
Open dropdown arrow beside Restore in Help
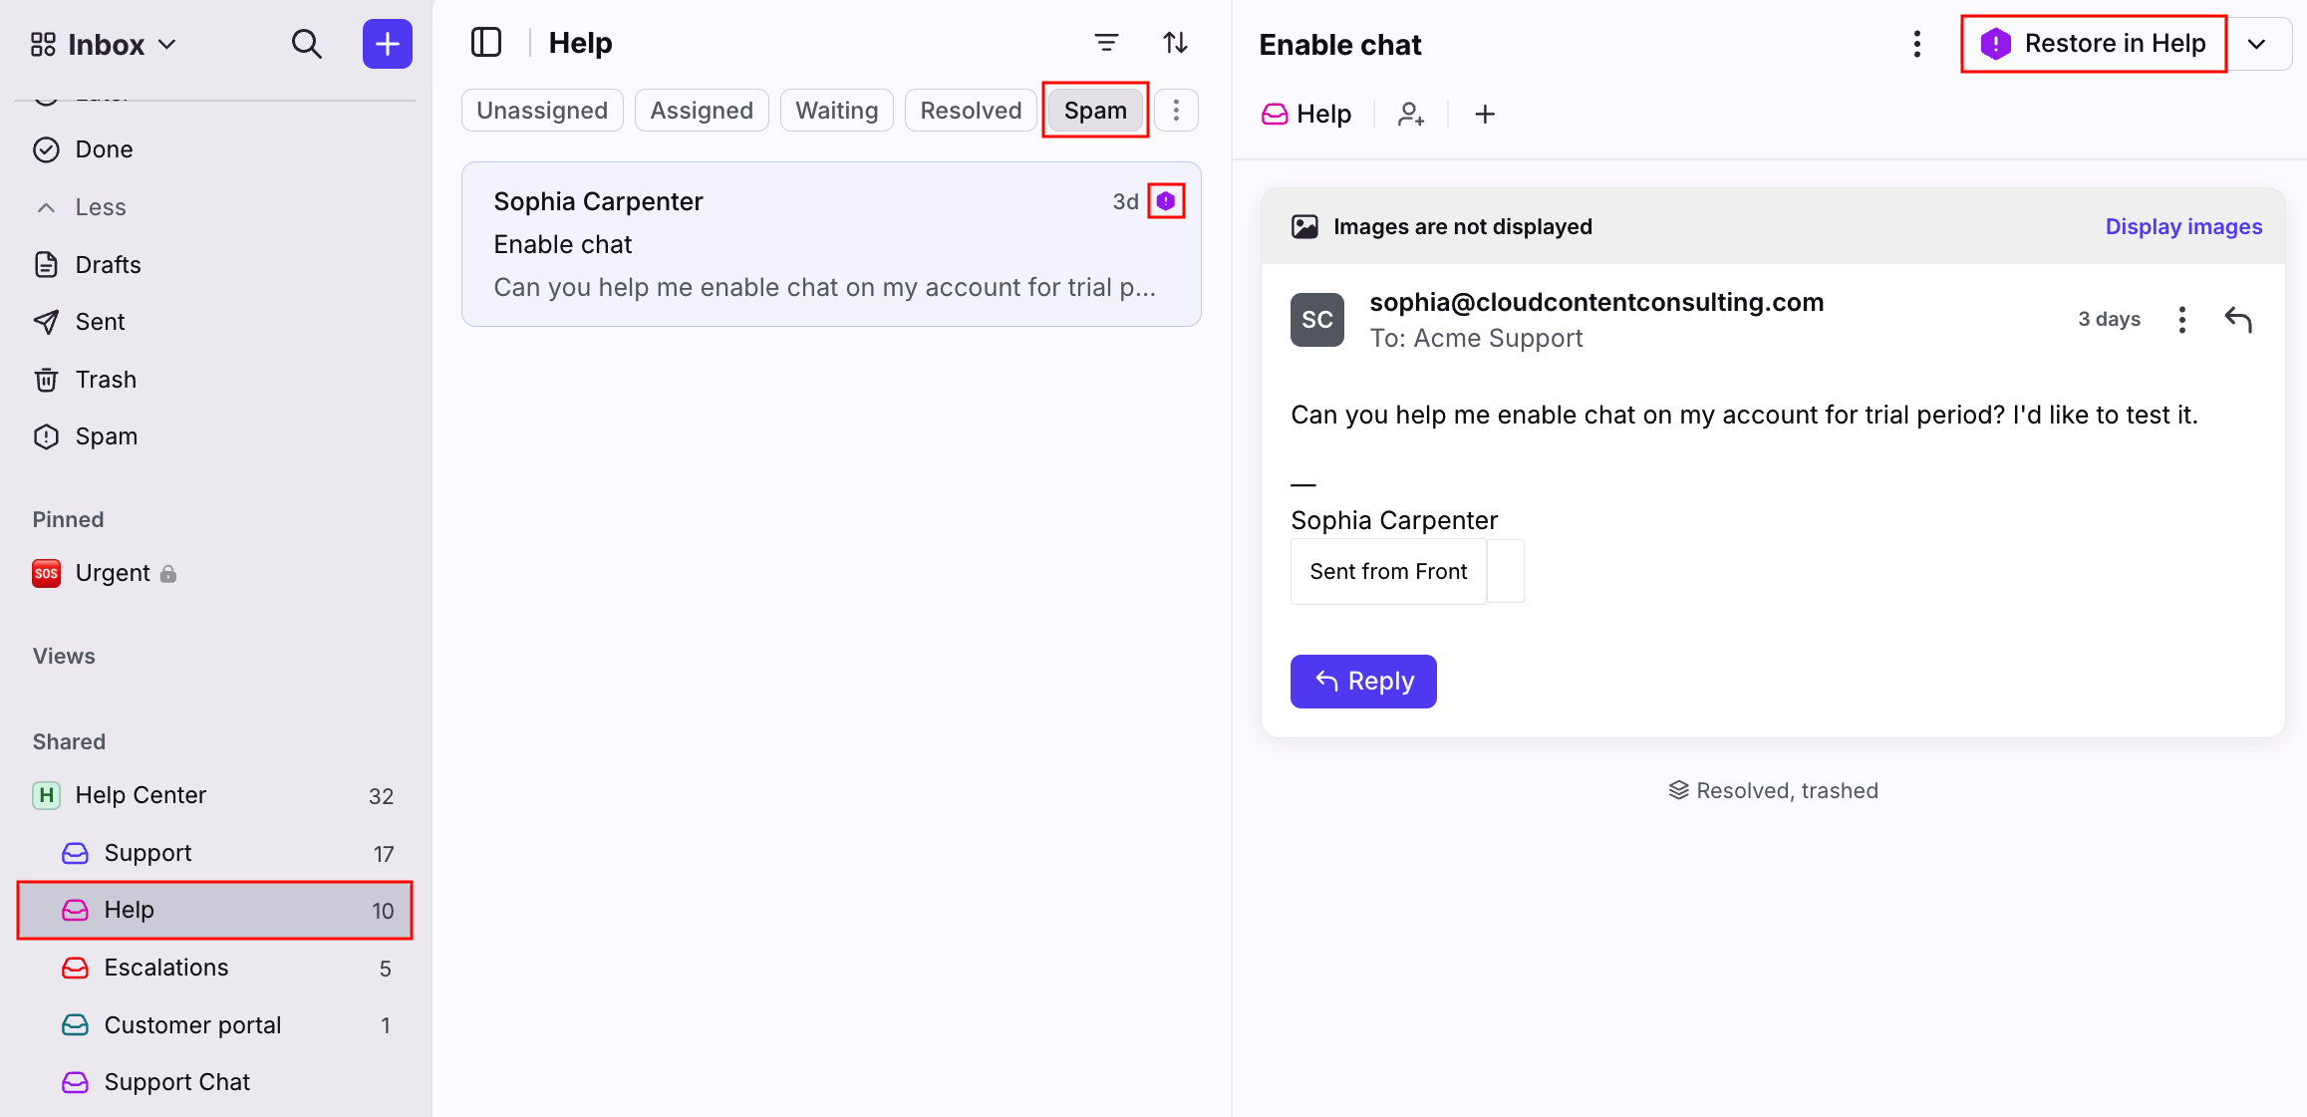(x=2257, y=44)
